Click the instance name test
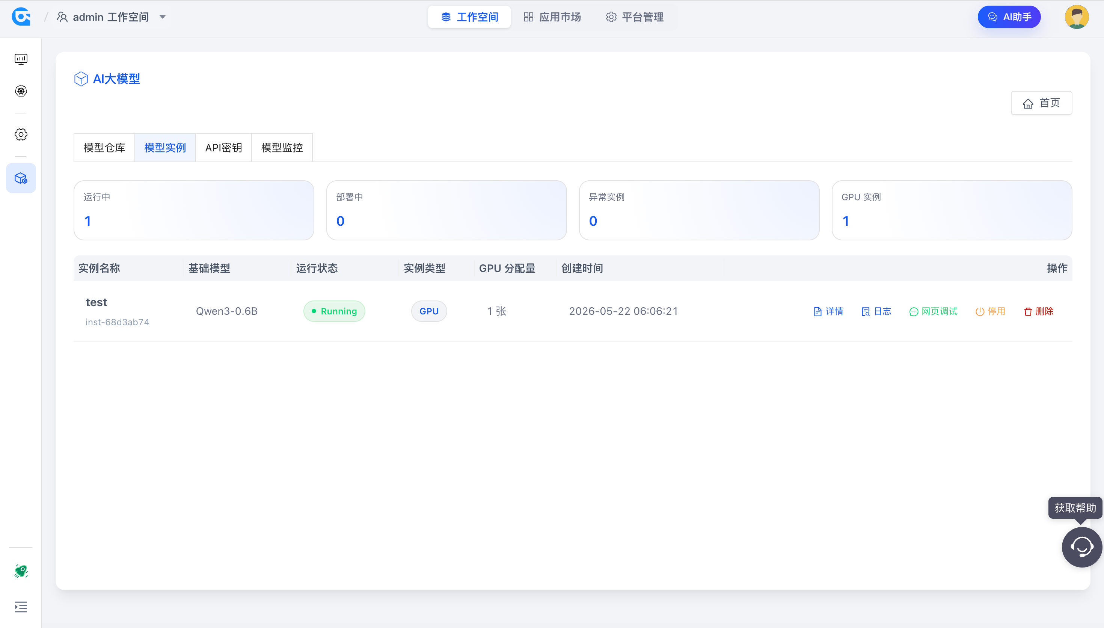The height and width of the screenshot is (628, 1104). pyautogui.click(x=96, y=302)
